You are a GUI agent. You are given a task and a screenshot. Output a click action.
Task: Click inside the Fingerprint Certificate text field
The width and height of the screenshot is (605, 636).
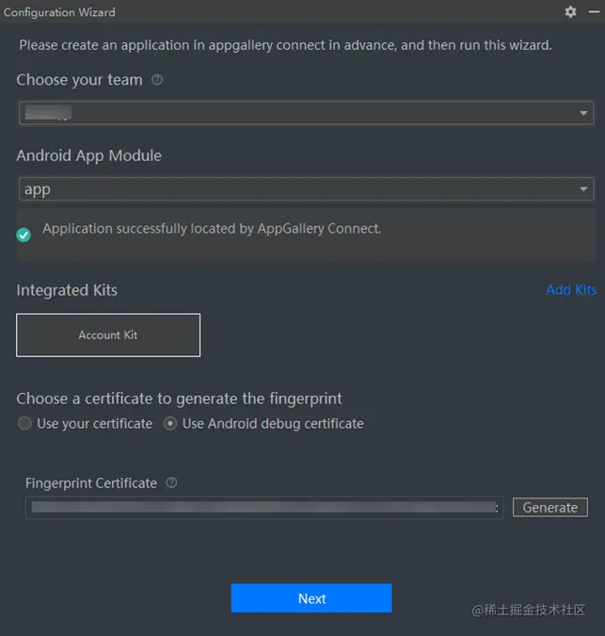click(x=263, y=508)
